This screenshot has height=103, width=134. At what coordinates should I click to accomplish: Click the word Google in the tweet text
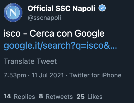click(x=89, y=34)
